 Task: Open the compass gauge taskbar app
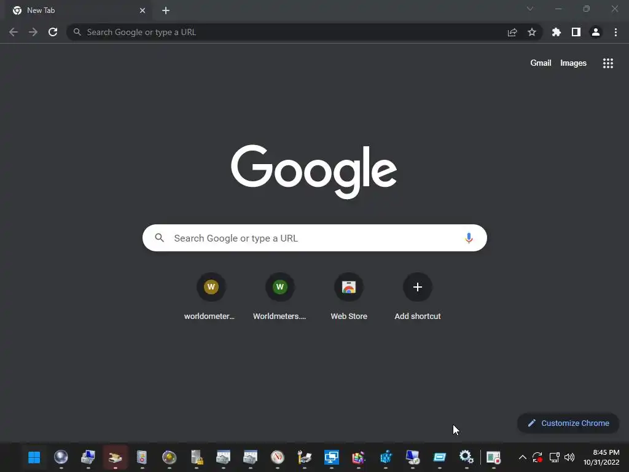pos(278,457)
